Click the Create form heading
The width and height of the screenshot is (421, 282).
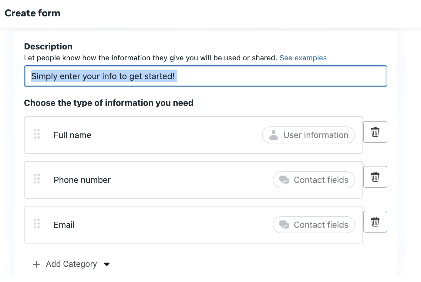pos(32,13)
